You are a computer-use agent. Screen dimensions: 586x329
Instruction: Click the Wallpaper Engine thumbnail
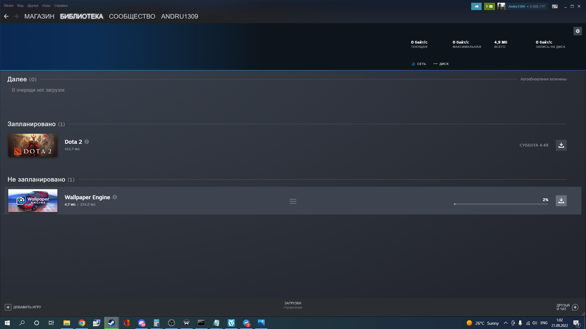click(x=33, y=200)
